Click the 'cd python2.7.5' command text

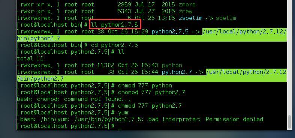click(x=114, y=45)
